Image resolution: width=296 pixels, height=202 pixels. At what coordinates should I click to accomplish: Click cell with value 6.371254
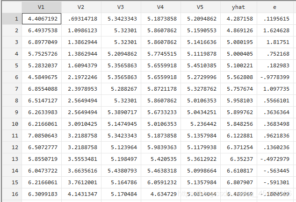[x=238, y=147]
